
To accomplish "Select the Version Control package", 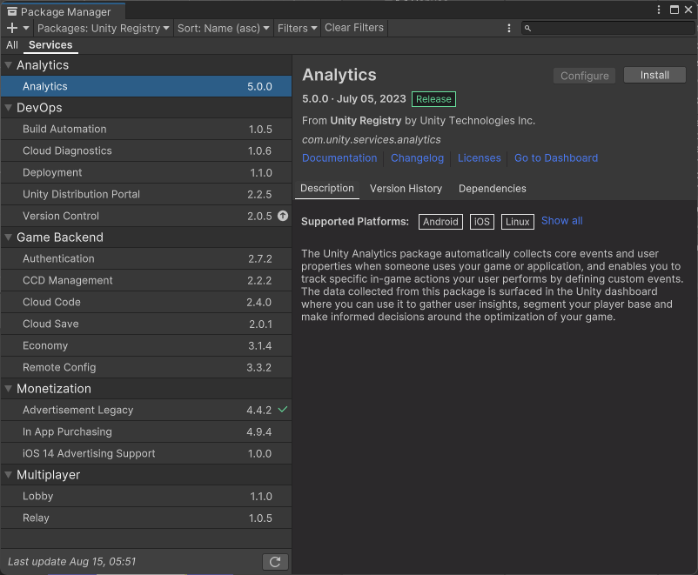I will pyautogui.click(x=146, y=216).
